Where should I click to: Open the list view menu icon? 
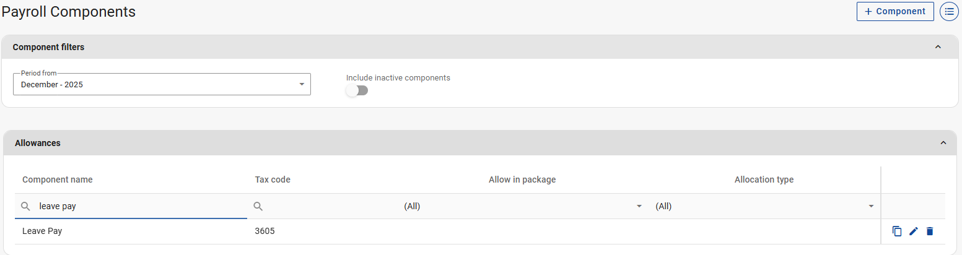(949, 12)
